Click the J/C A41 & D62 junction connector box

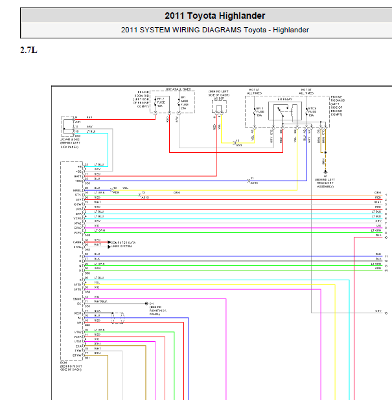pos(67,126)
